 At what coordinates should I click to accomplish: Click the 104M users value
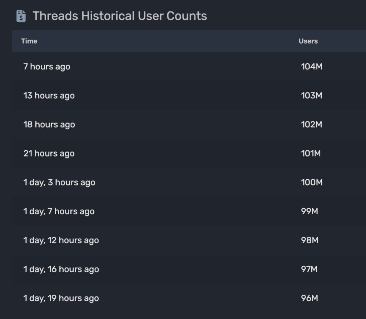312,66
